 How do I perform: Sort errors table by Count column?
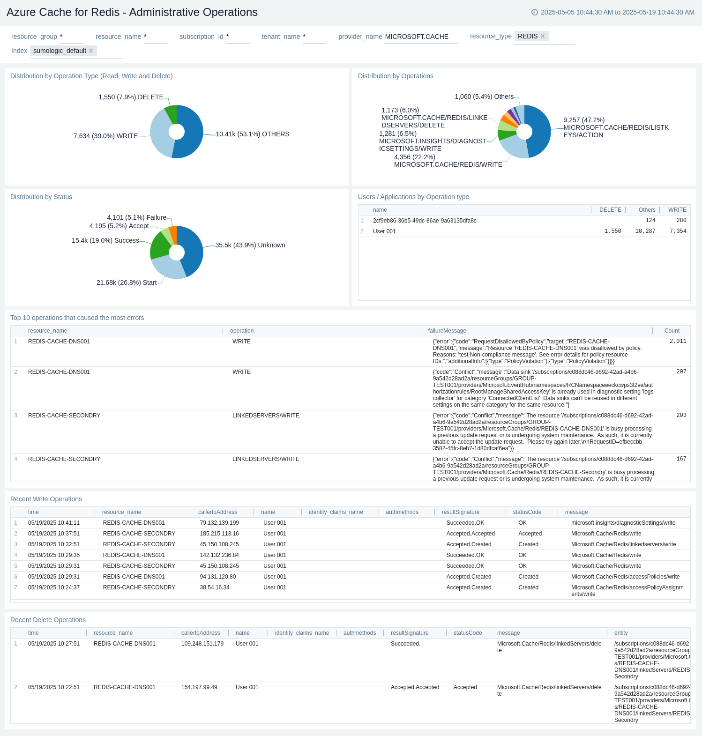click(672, 331)
